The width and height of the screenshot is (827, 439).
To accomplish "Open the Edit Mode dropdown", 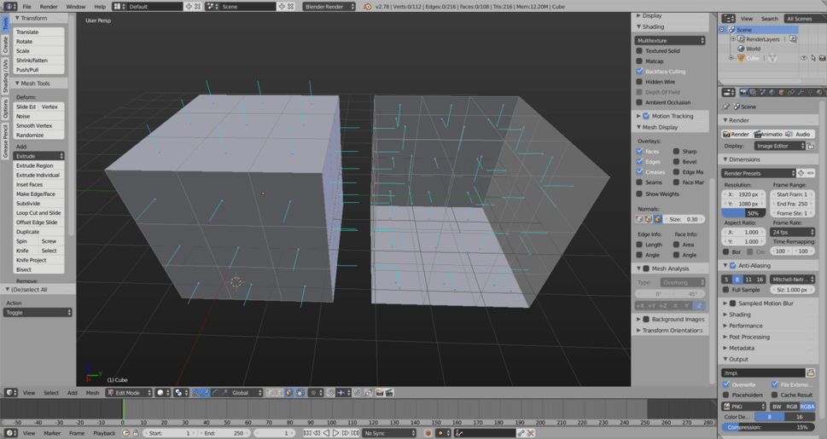I will pos(128,393).
